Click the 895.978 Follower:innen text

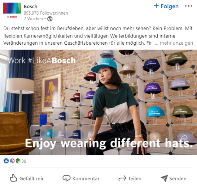click(46, 13)
